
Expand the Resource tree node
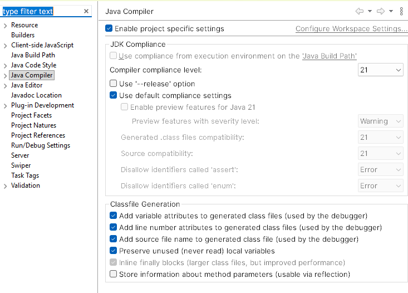(5, 26)
